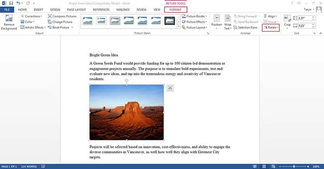Click the picture height input field
Screen dimensions: 324x169
coord(306,18)
